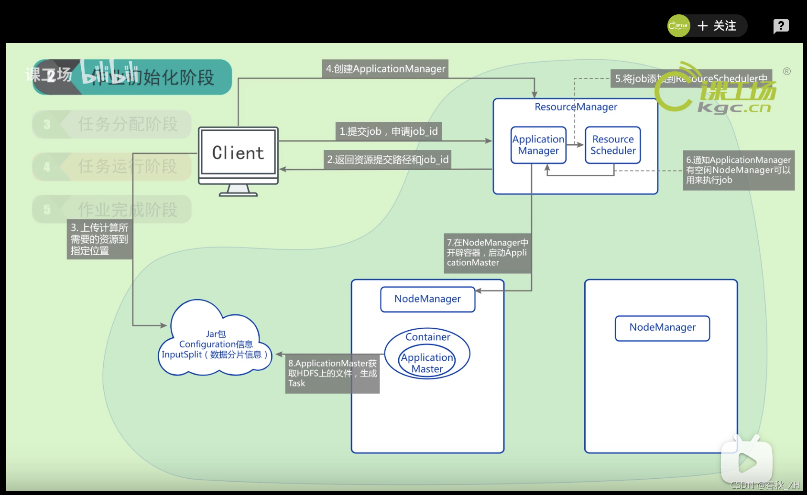Click the label 1.提交job，申请job_id
The width and height of the screenshot is (807, 495).
point(388,131)
